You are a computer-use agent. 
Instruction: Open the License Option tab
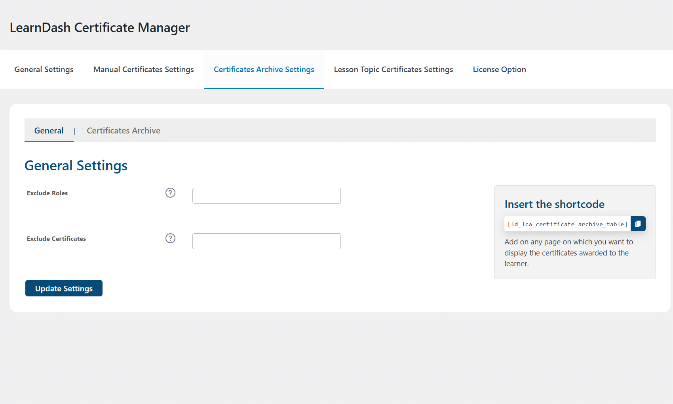tap(499, 69)
